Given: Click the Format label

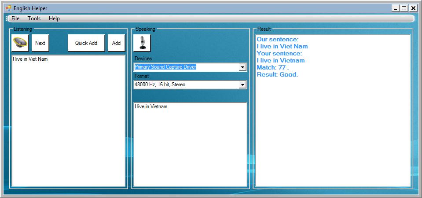Looking at the screenshot, I should click(142, 76).
